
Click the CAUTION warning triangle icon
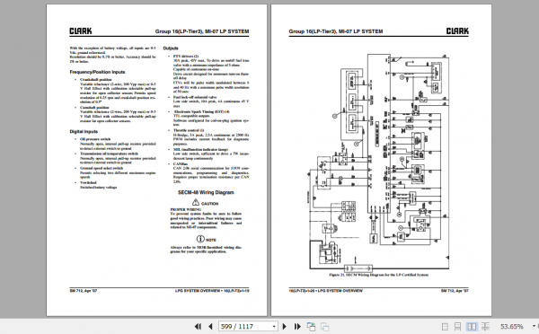pos(196,202)
